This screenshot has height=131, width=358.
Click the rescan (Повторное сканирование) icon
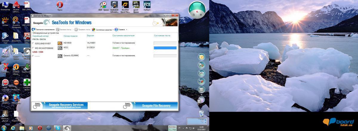pos(33,30)
